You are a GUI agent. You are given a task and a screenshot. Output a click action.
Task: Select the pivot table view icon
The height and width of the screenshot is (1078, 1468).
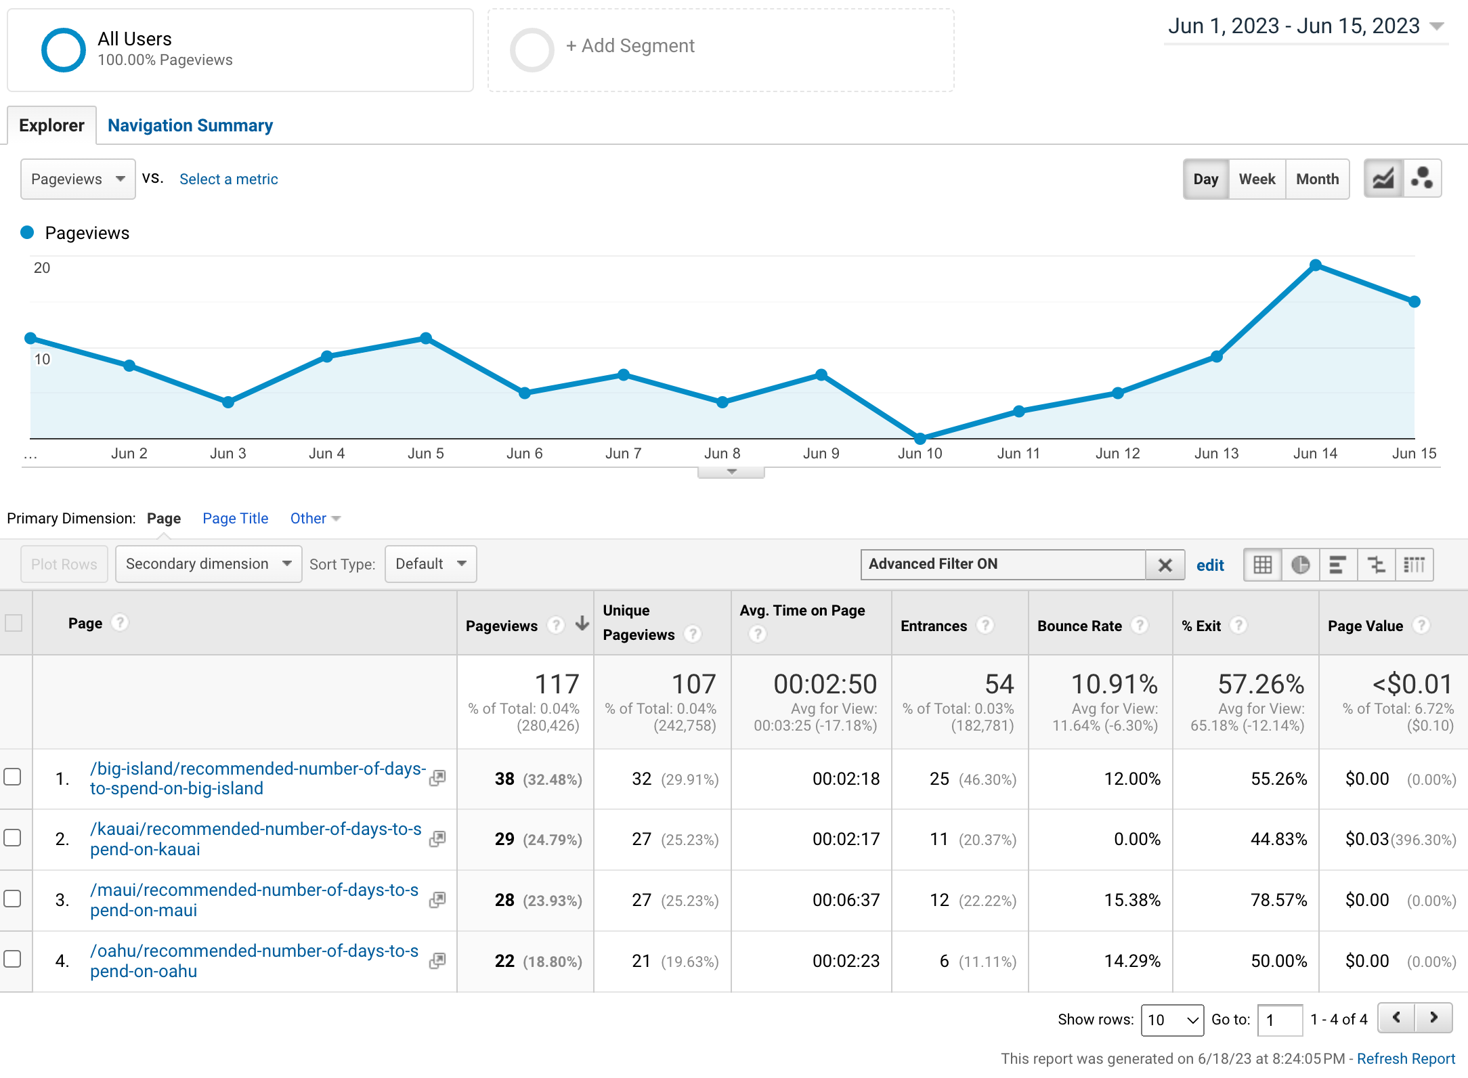coord(1414,565)
